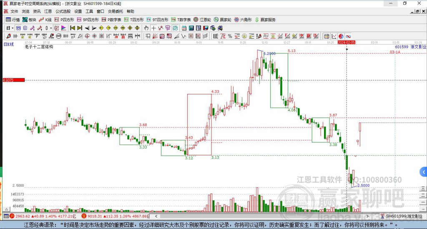The image size is (427, 229).
Task: Click the 赢家服务 service button
Action: click(x=265, y=20)
